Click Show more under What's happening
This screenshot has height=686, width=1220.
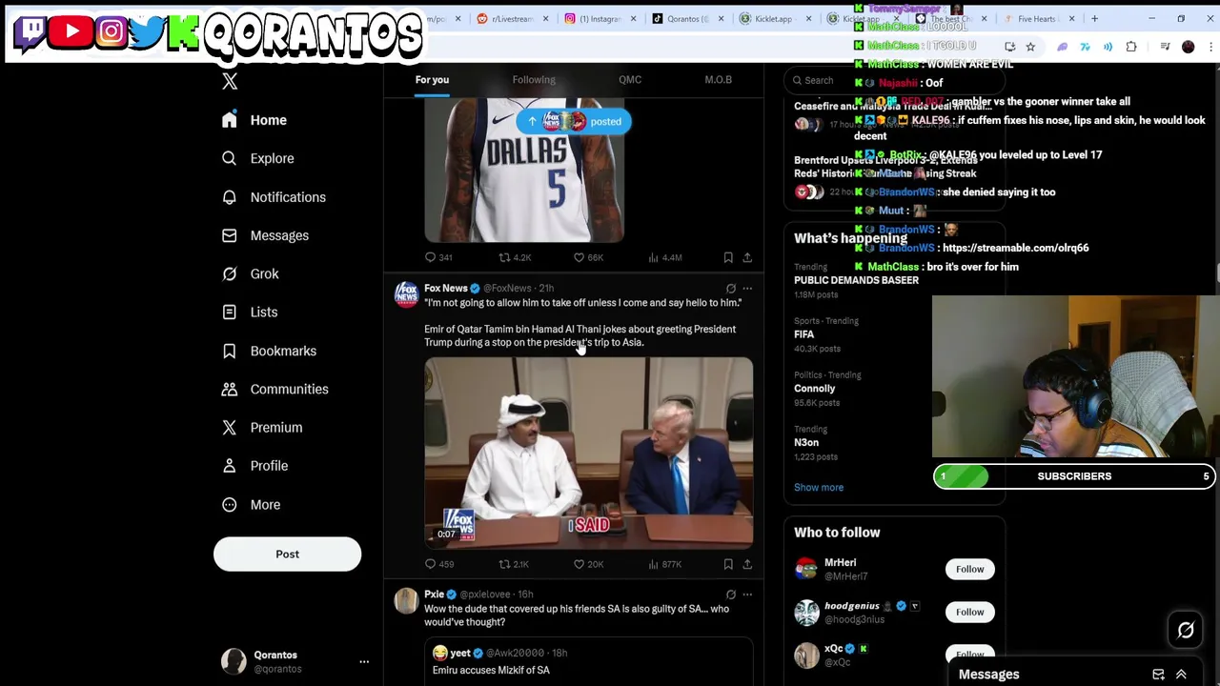click(819, 487)
